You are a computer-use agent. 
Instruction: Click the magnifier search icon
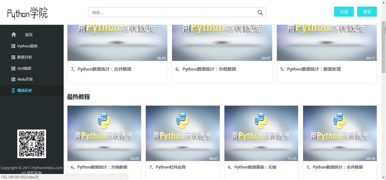click(x=260, y=13)
